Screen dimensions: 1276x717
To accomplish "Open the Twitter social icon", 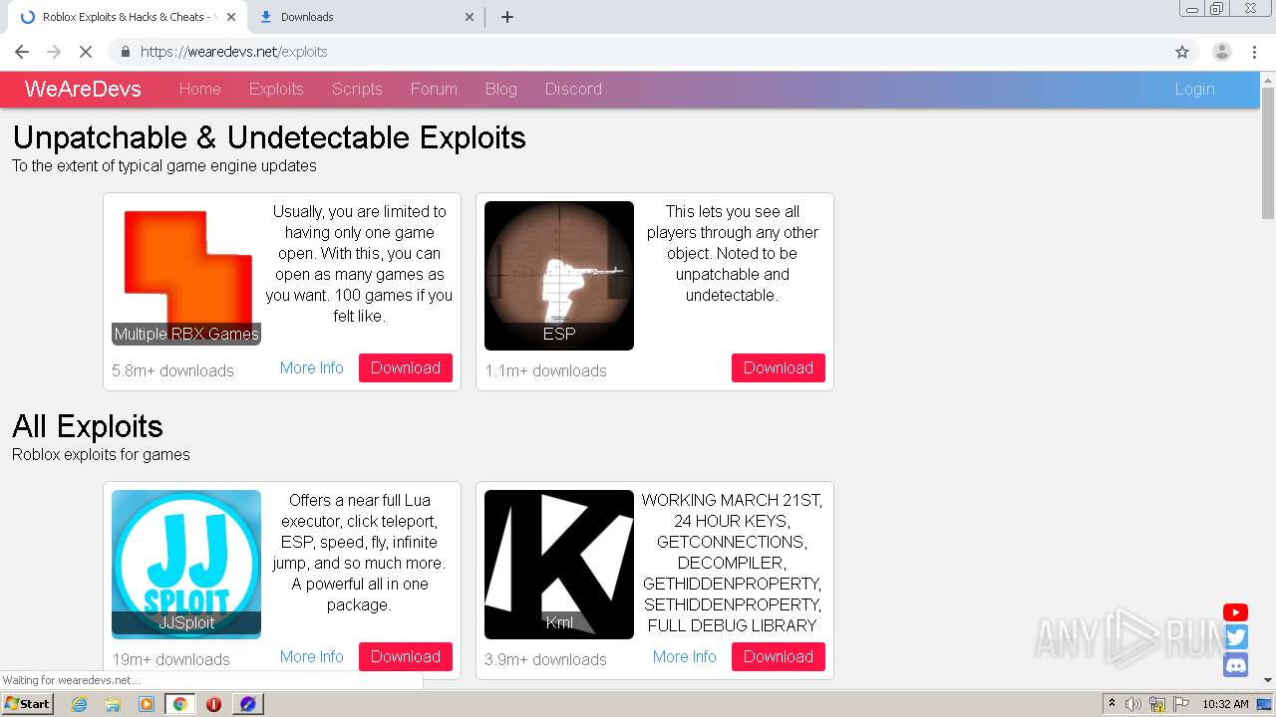I will click(1236, 638).
